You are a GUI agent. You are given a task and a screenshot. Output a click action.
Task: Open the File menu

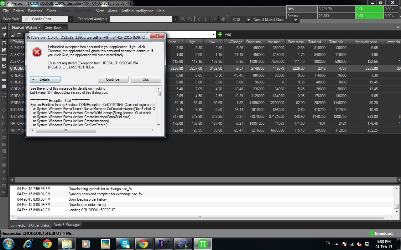(6, 11)
